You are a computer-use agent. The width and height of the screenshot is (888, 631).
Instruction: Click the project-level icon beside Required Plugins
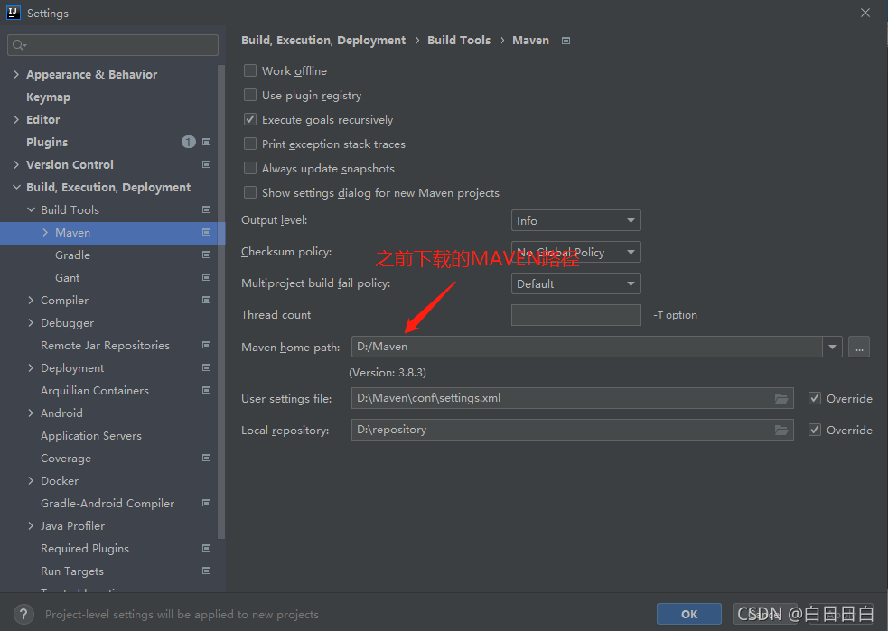point(207,548)
